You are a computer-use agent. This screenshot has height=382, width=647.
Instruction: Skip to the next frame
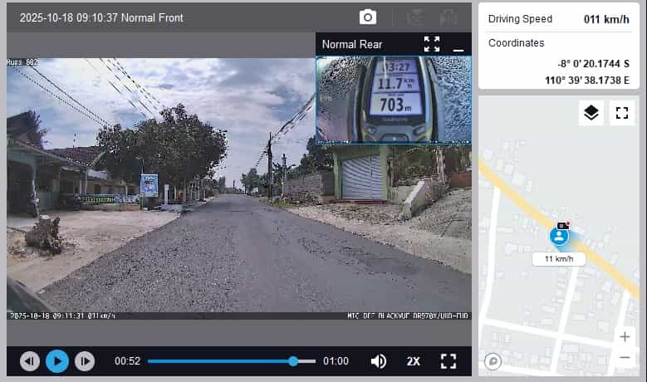pyautogui.click(x=85, y=361)
